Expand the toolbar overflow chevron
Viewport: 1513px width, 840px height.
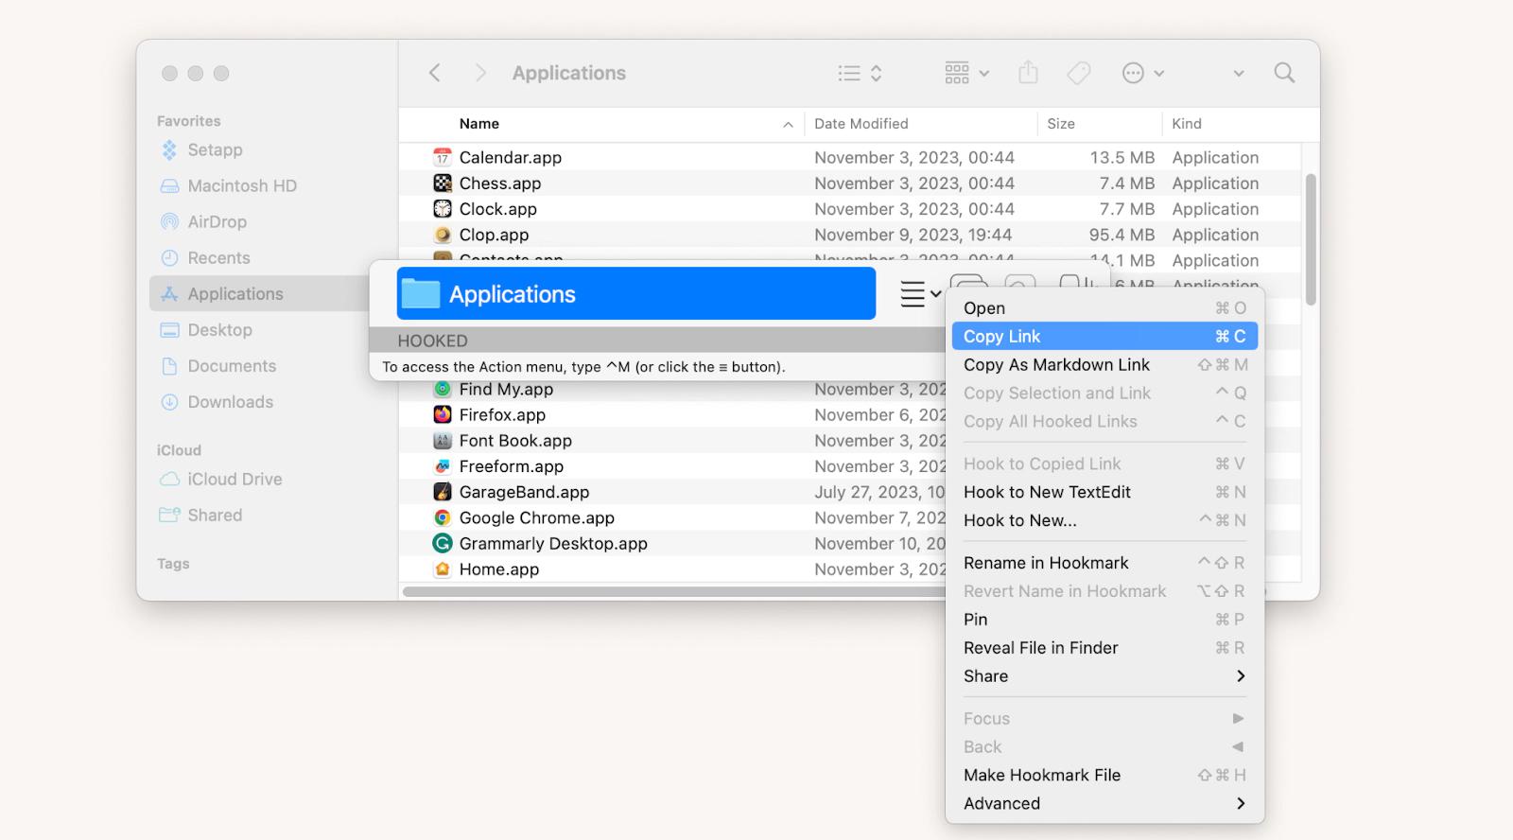(x=1238, y=74)
